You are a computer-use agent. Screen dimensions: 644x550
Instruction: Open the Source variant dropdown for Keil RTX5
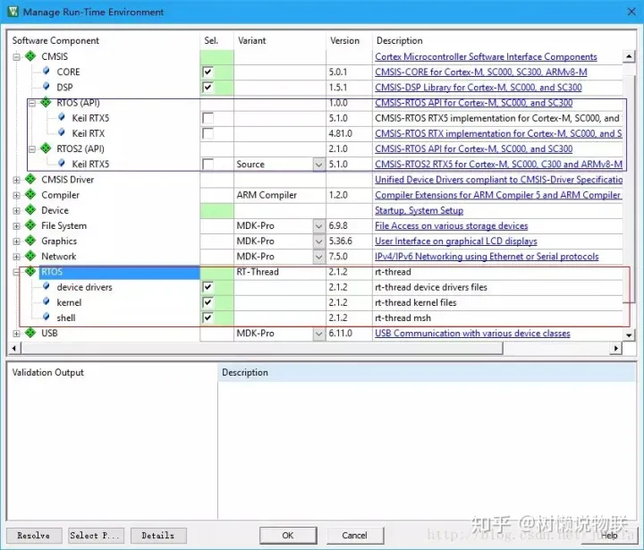coord(318,165)
